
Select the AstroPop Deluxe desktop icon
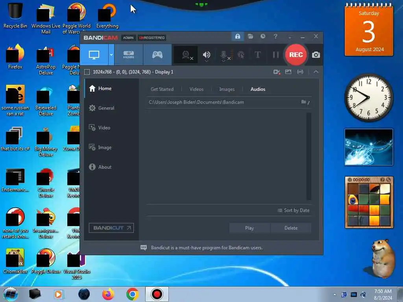[x=46, y=60]
